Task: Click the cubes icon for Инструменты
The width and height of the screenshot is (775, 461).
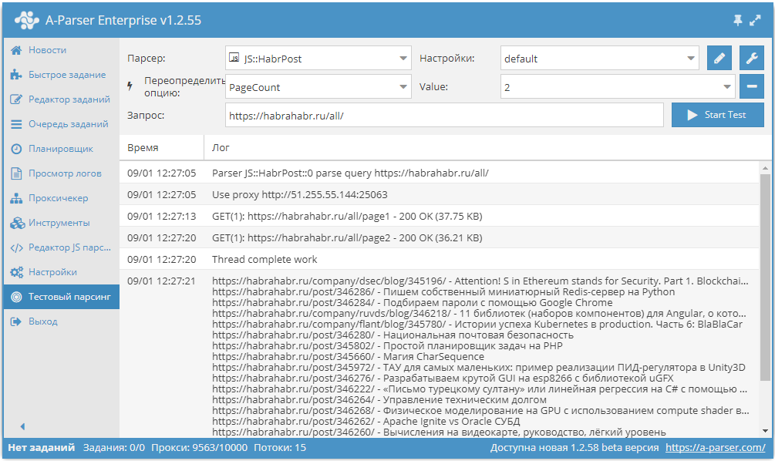Action: tap(17, 223)
